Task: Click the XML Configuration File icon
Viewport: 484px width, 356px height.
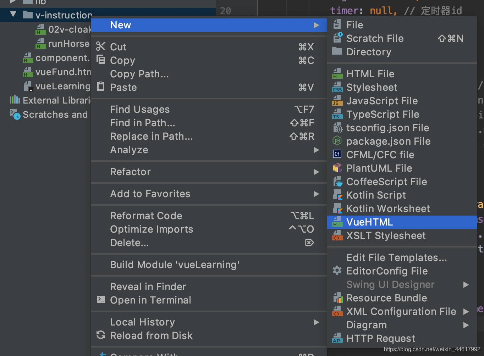Action: (x=337, y=311)
